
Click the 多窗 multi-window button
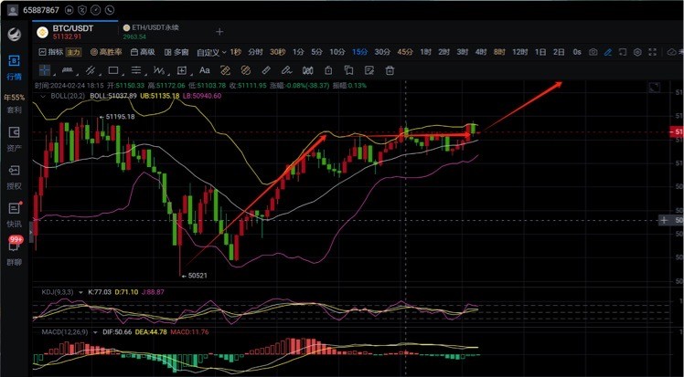[176, 52]
